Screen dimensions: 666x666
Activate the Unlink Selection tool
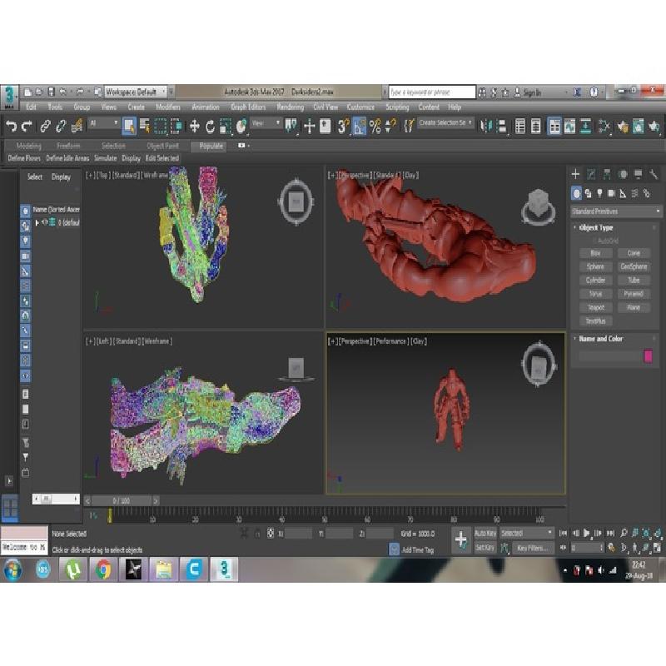[61, 127]
